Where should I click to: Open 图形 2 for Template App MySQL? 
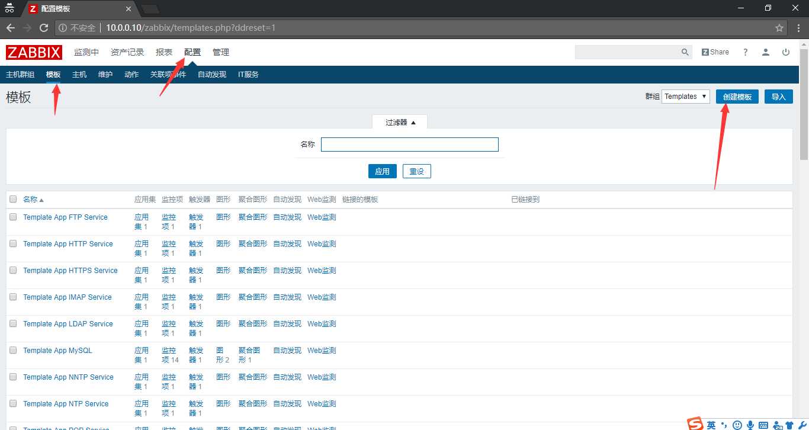tap(223, 355)
